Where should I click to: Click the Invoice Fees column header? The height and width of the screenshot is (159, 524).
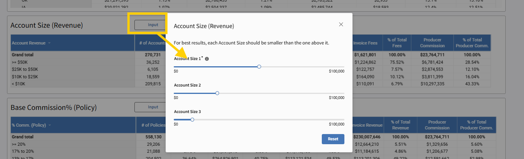click(366, 43)
